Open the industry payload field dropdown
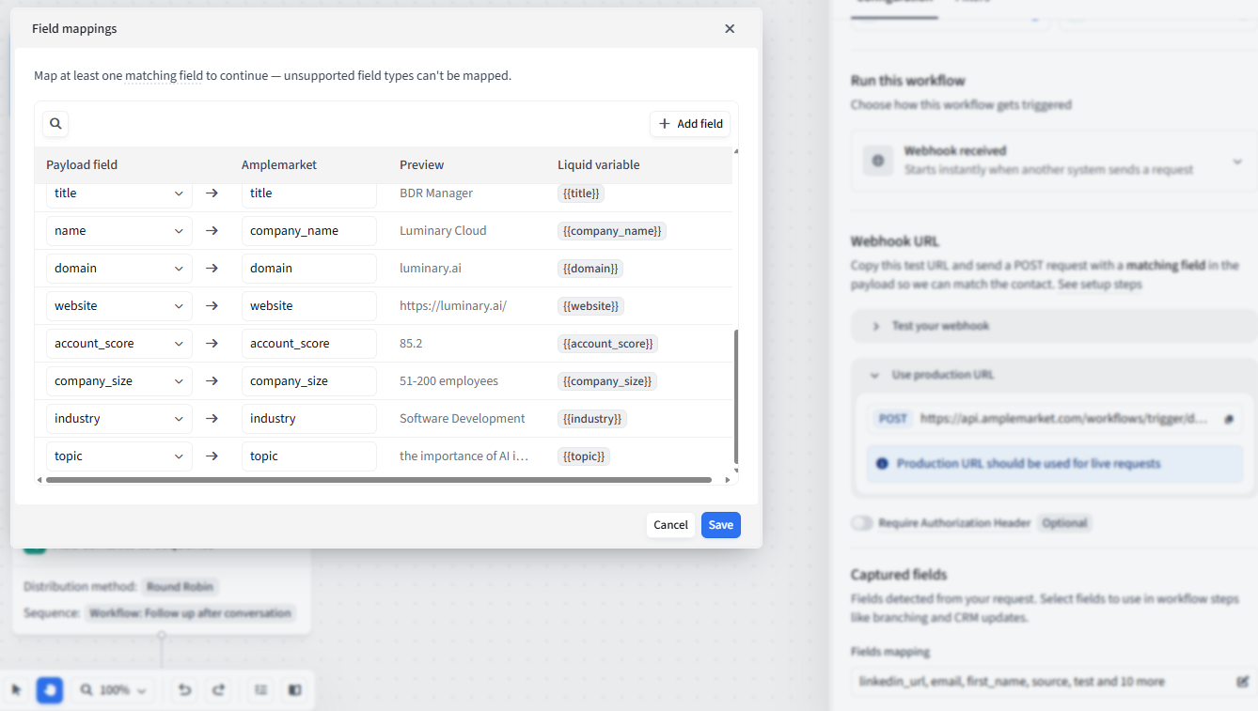The height and width of the screenshot is (711, 1258). pyautogui.click(x=119, y=419)
